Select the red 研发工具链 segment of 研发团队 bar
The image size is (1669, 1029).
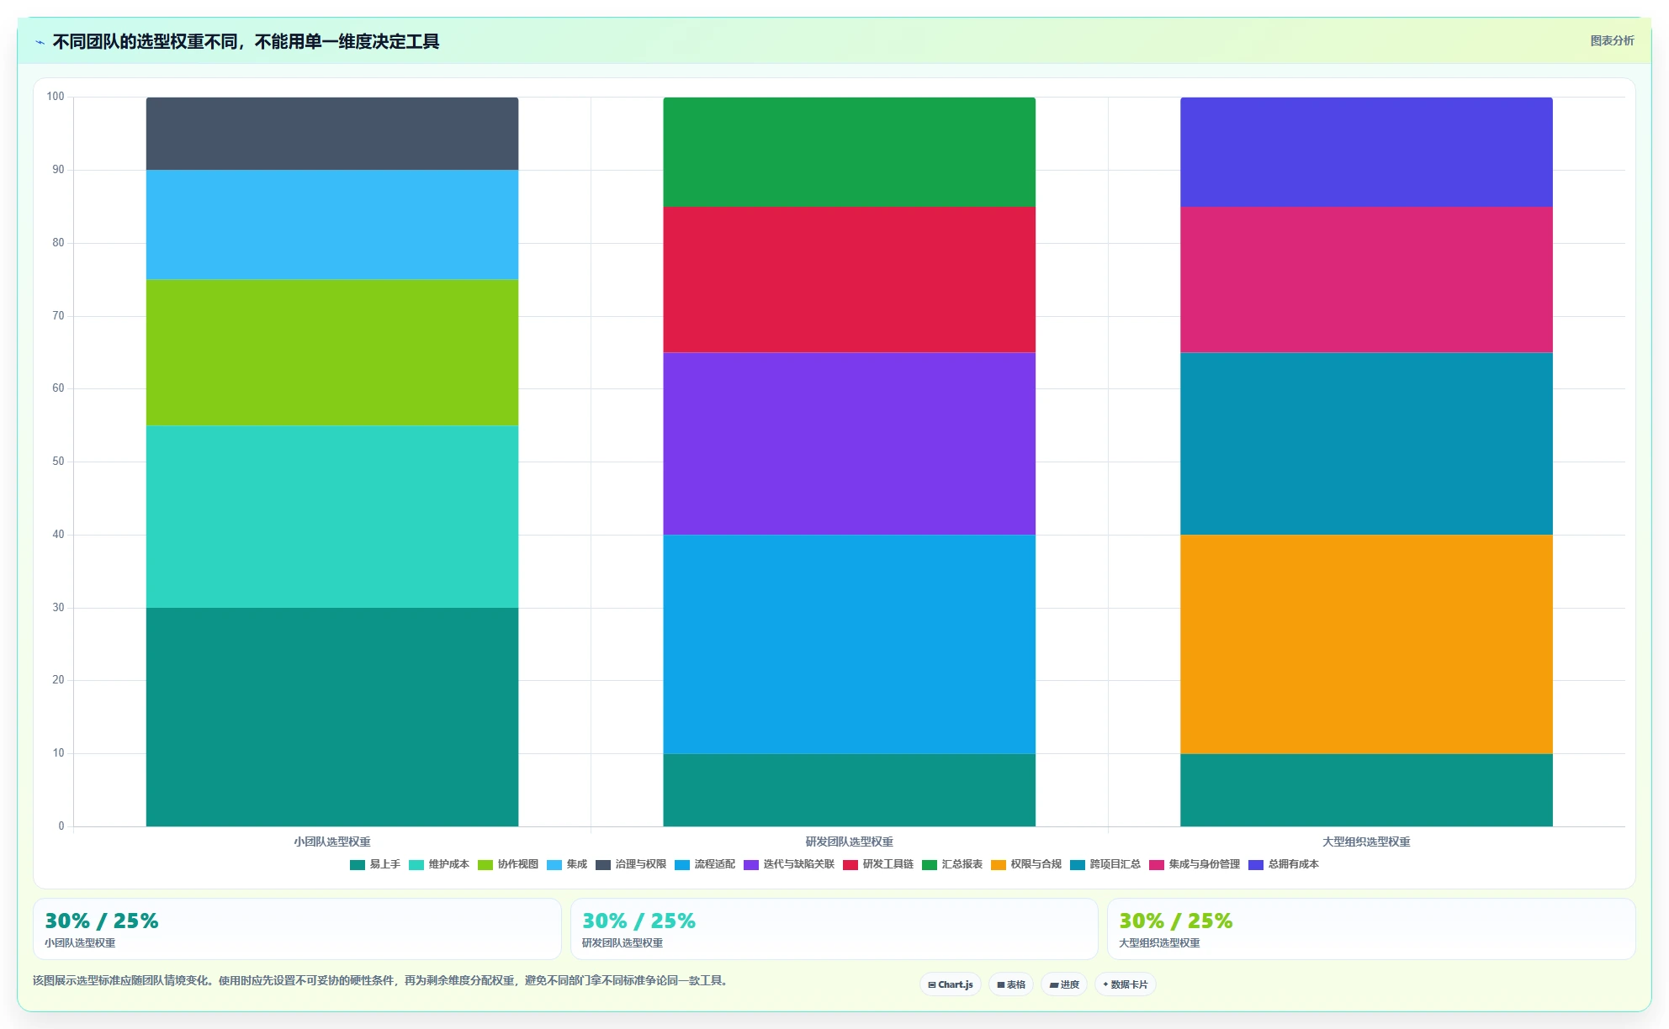[850, 279]
